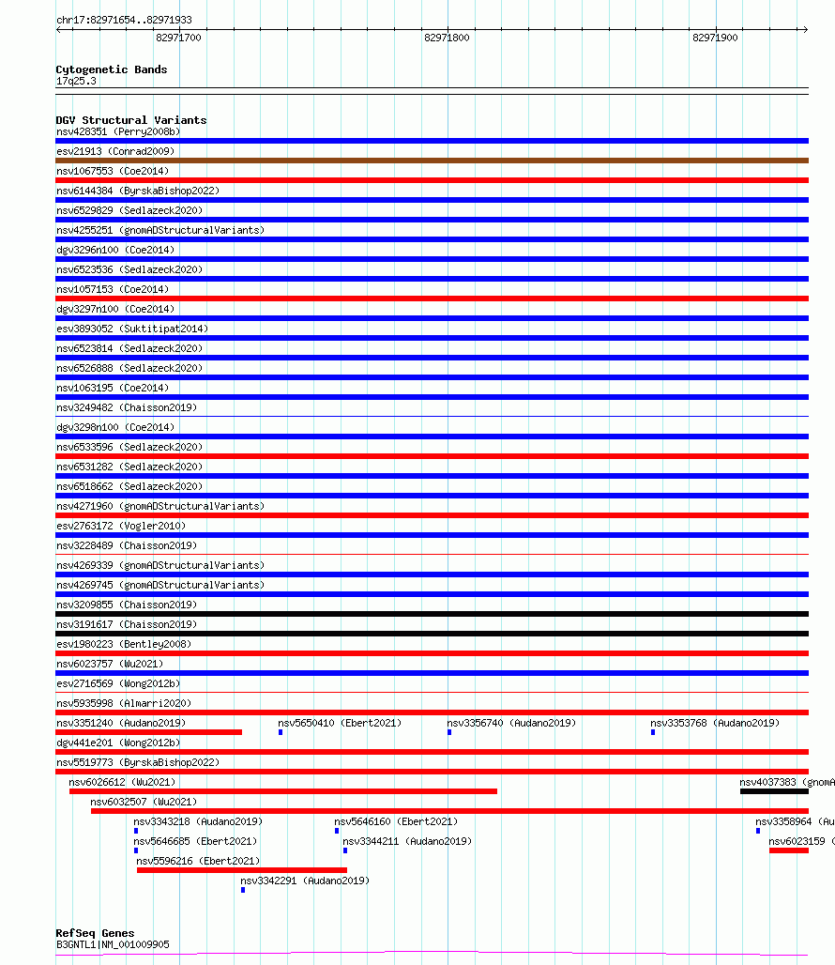Open the B3GNTL1|NM_001009905 gene label
The height and width of the screenshot is (965, 835).
pyautogui.click(x=113, y=944)
